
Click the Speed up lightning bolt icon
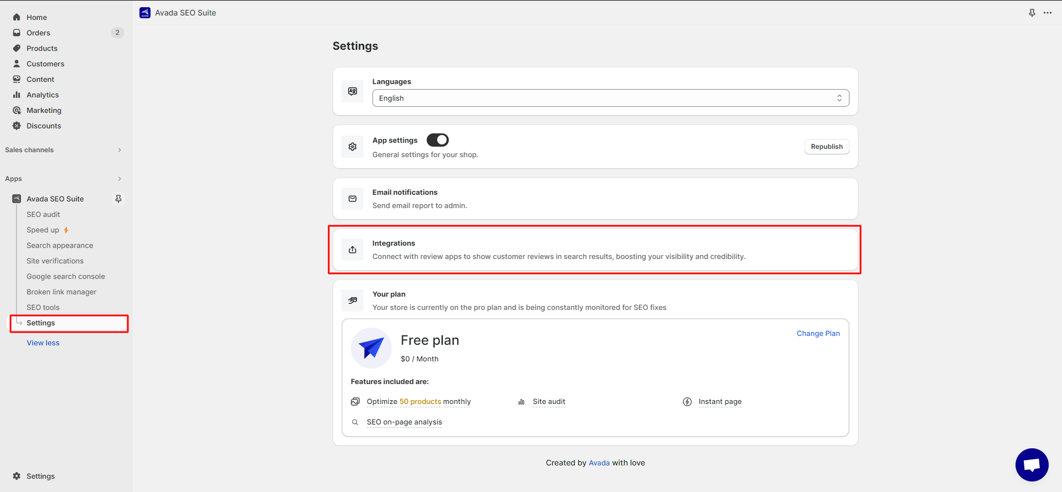[x=66, y=230]
